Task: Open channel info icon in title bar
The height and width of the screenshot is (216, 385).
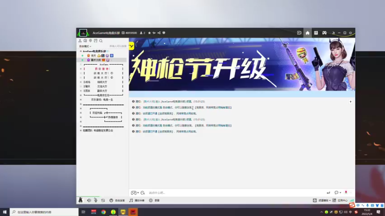Action: [x=164, y=33]
